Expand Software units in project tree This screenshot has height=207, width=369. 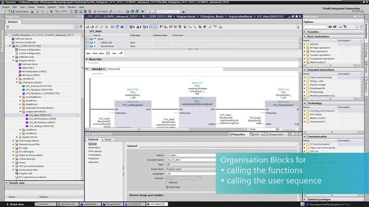pyautogui.click(x=13, y=57)
